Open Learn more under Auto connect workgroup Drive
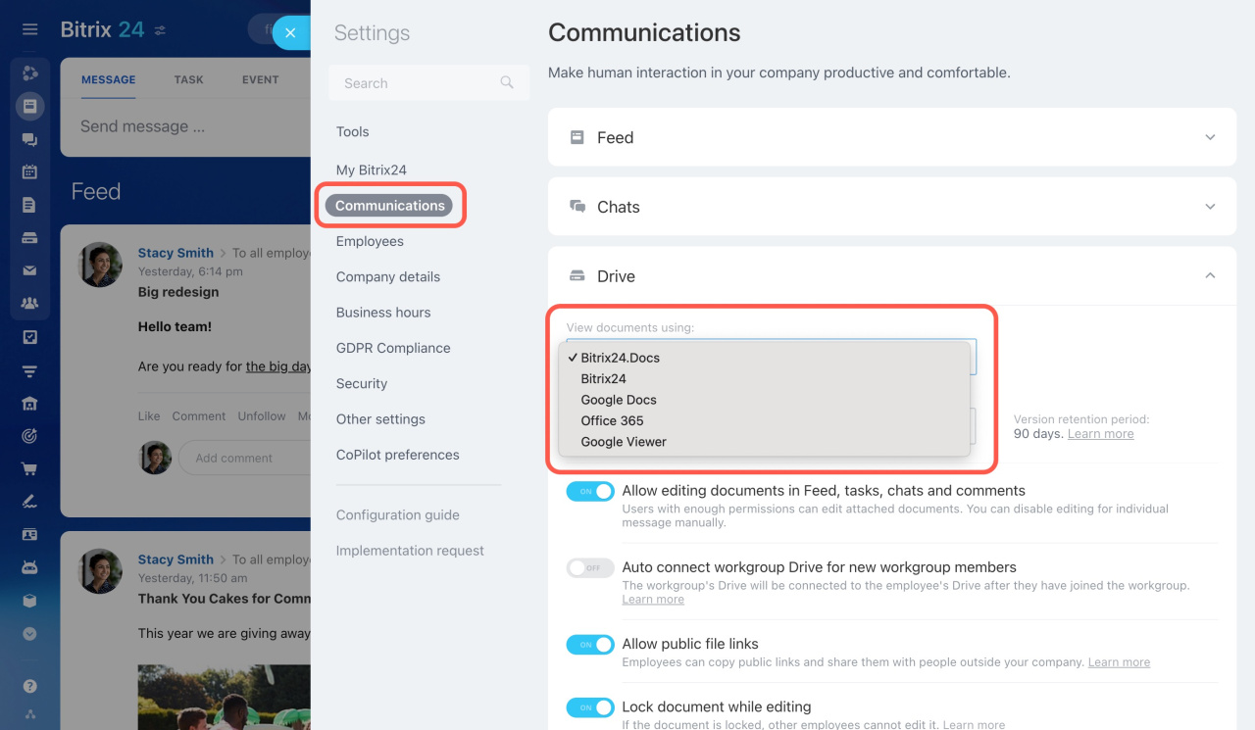This screenshot has width=1255, height=730. pos(653,600)
